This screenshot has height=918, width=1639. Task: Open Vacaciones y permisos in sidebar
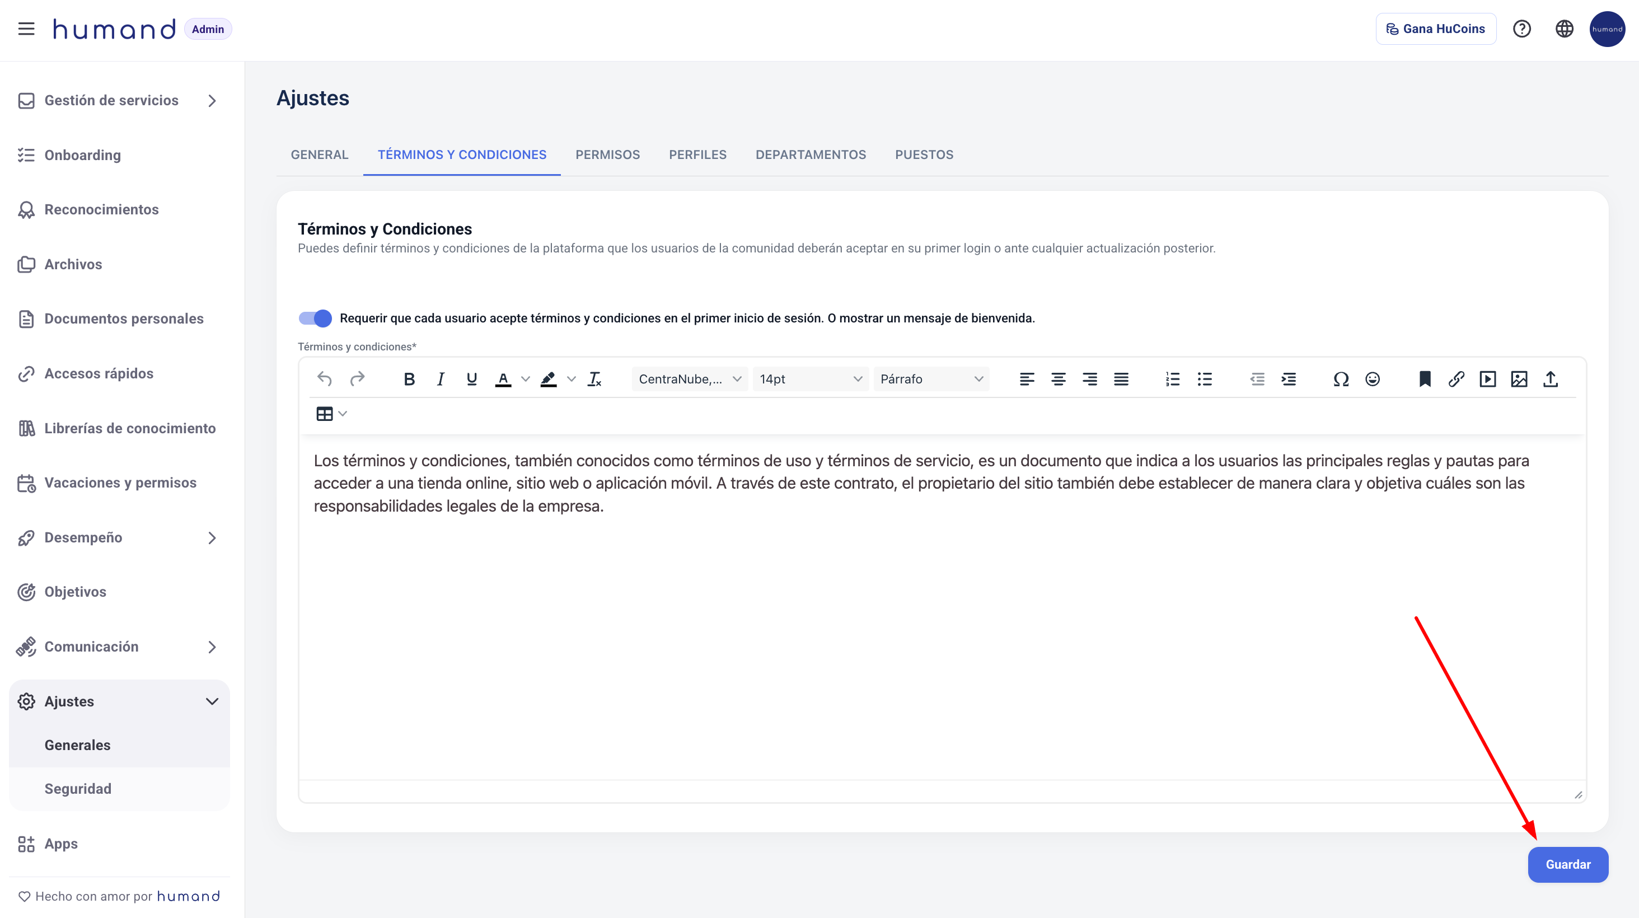(120, 483)
